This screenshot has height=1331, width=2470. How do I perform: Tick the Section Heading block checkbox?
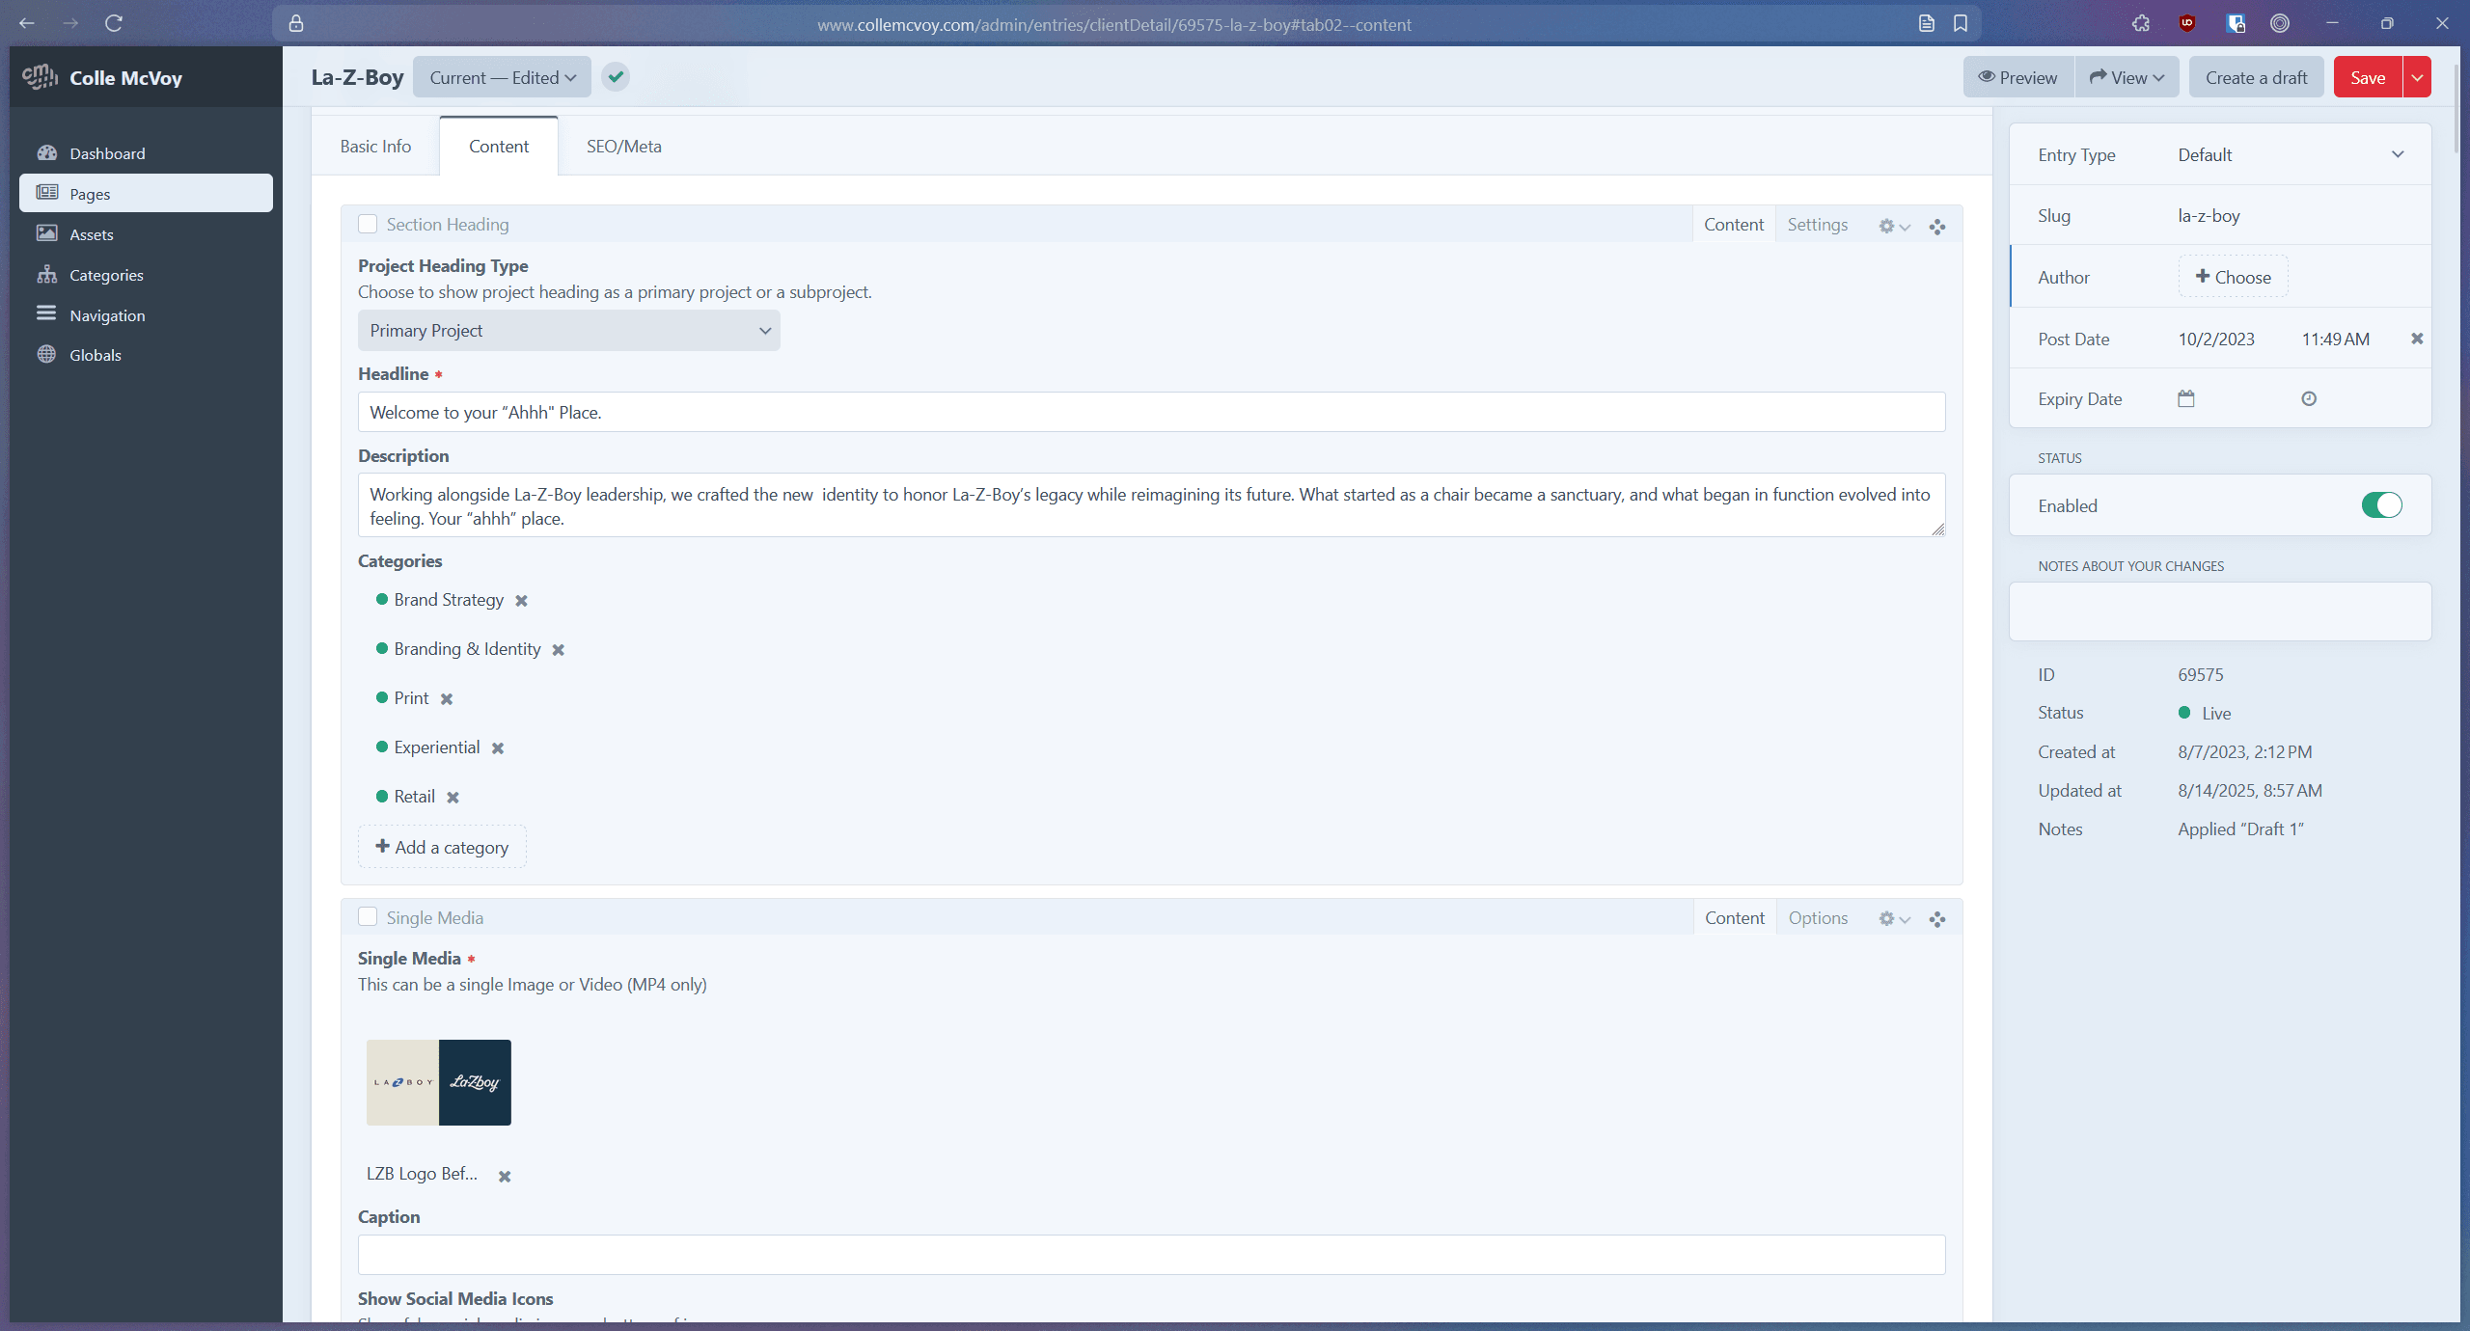[368, 224]
